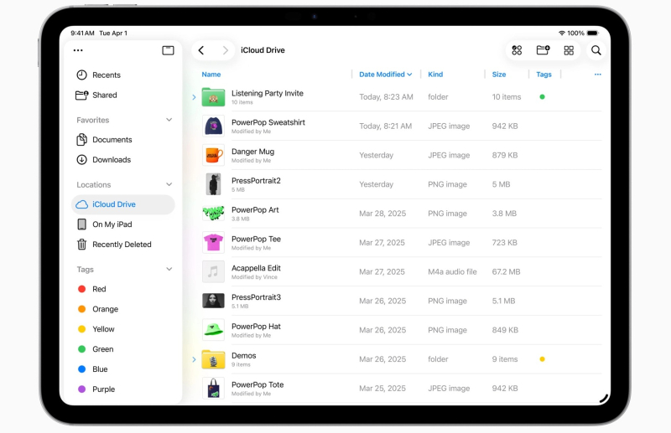Select On My iPad location

click(x=112, y=224)
